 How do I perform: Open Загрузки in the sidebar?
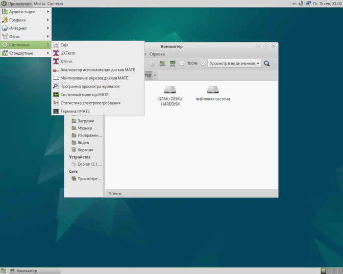point(86,121)
